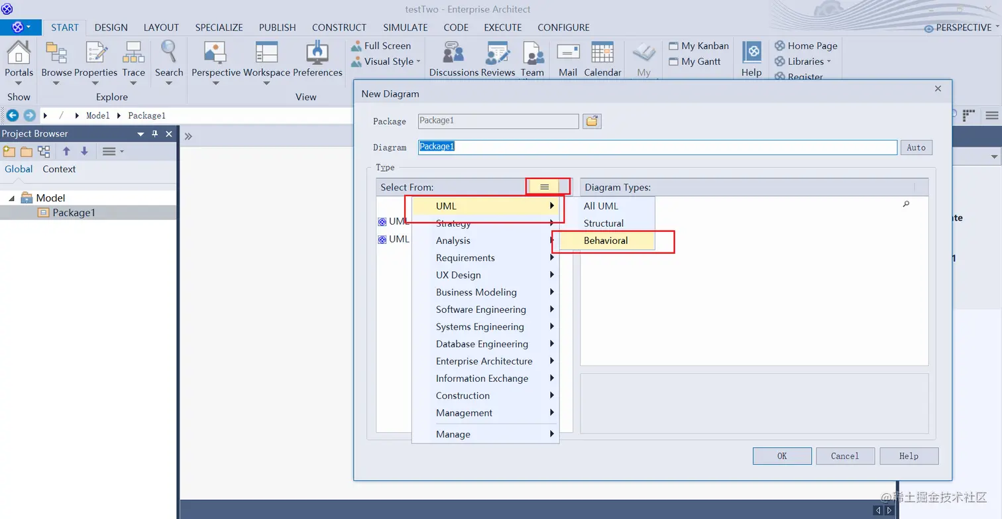This screenshot has height=519, width=1002.
Task: Open Preferences from the ribbon
Action: (x=317, y=58)
